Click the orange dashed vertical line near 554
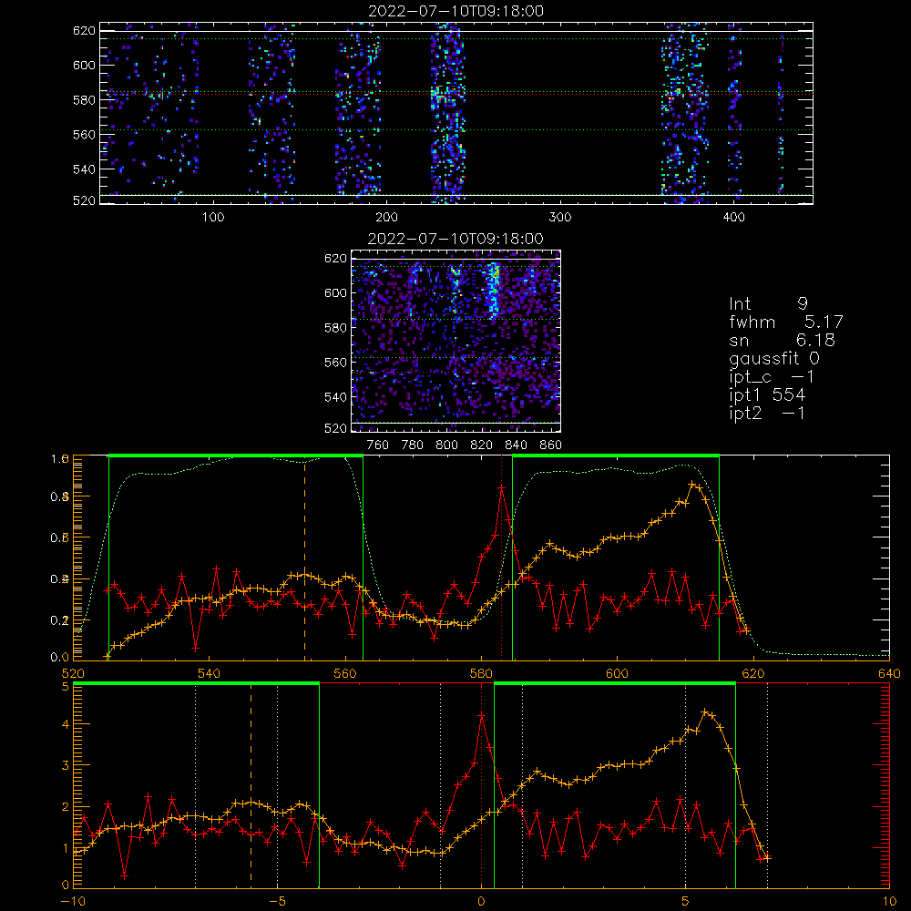The height and width of the screenshot is (911, 911). (x=304, y=558)
